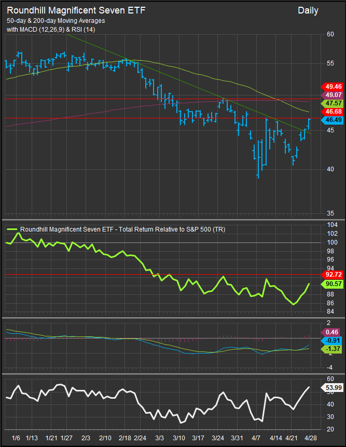Click the red 46.68 price tag

[x=332, y=112]
